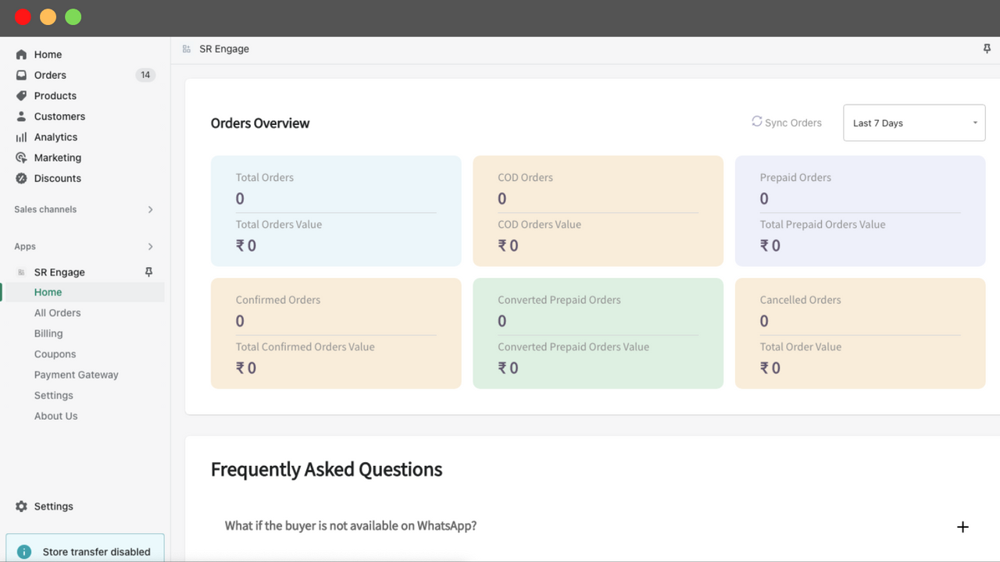Open Payment Gateway under SR Engage
Image resolution: width=1000 pixels, height=562 pixels.
tap(76, 375)
